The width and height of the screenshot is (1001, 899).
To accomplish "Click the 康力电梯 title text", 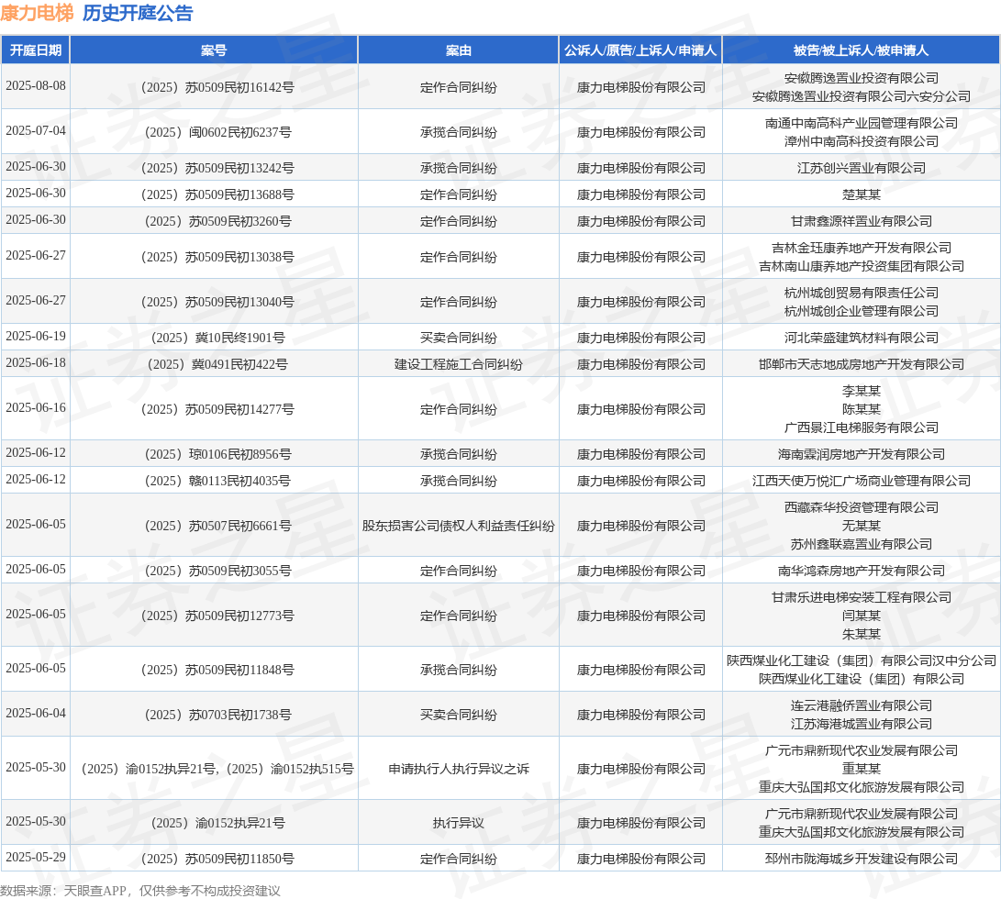I will pyautogui.click(x=37, y=13).
